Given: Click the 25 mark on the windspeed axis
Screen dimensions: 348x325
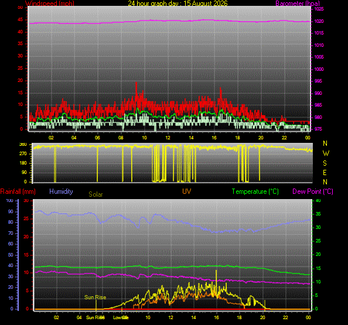Looking at the screenshot, I should point(20,68).
